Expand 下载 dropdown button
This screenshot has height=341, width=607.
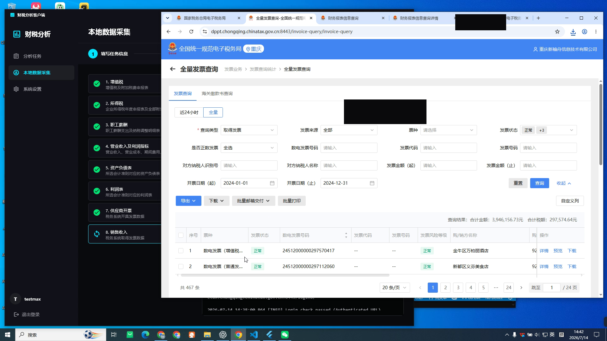[x=217, y=201]
